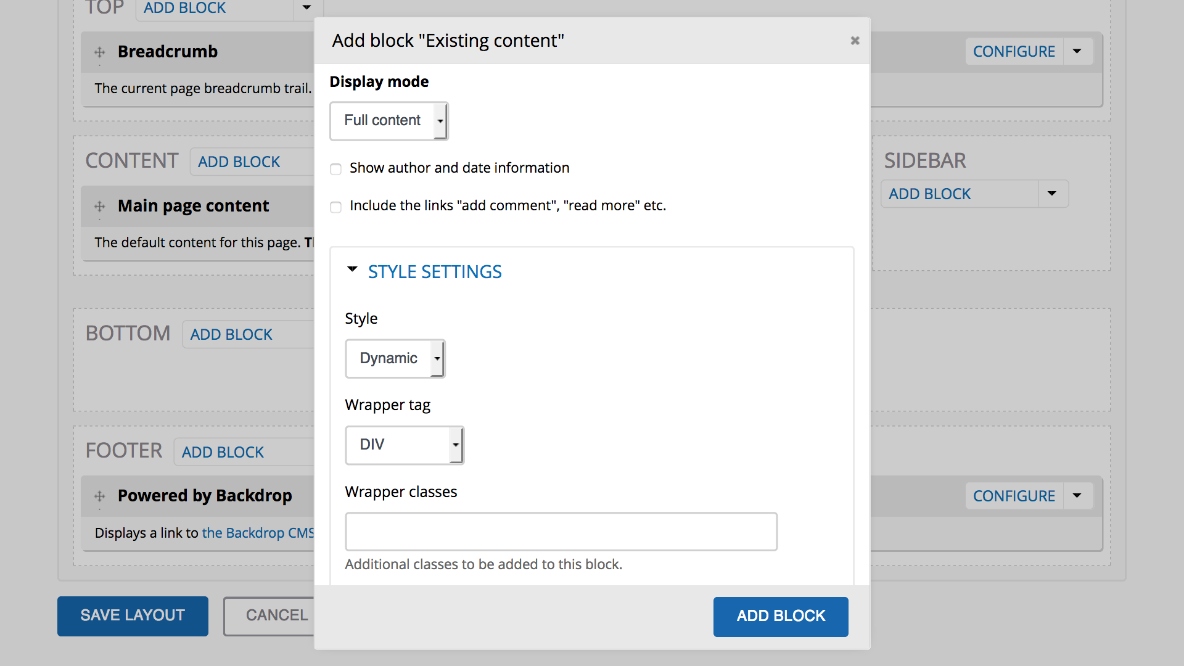Click the Powered by Backdrop drag handle
1184x666 pixels.
pyautogui.click(x=100, y=496)
